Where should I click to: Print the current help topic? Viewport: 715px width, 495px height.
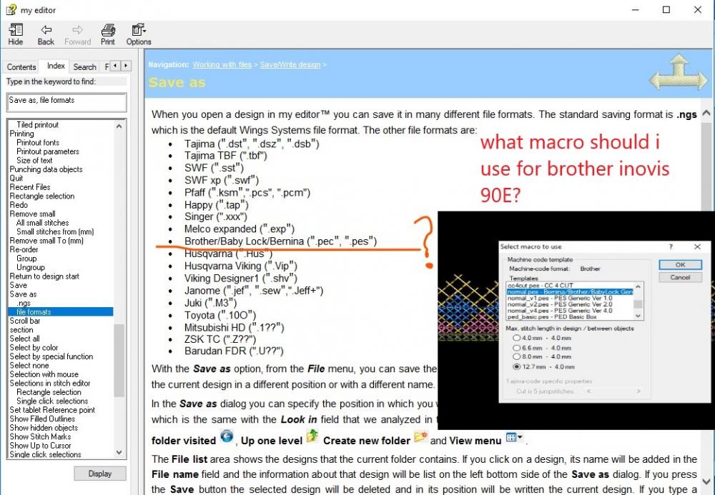click(x=107, y=31)
